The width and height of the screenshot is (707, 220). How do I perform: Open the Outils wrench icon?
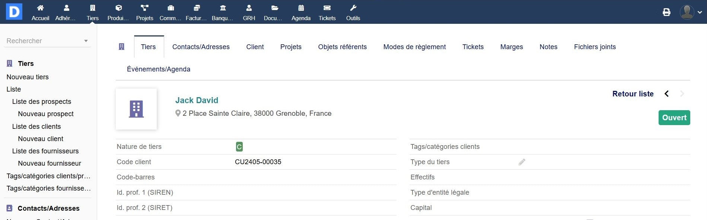(353, 8)
